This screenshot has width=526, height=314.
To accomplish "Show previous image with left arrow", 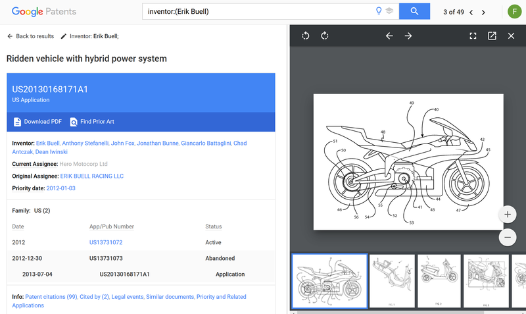I will (x=389, y=36).
